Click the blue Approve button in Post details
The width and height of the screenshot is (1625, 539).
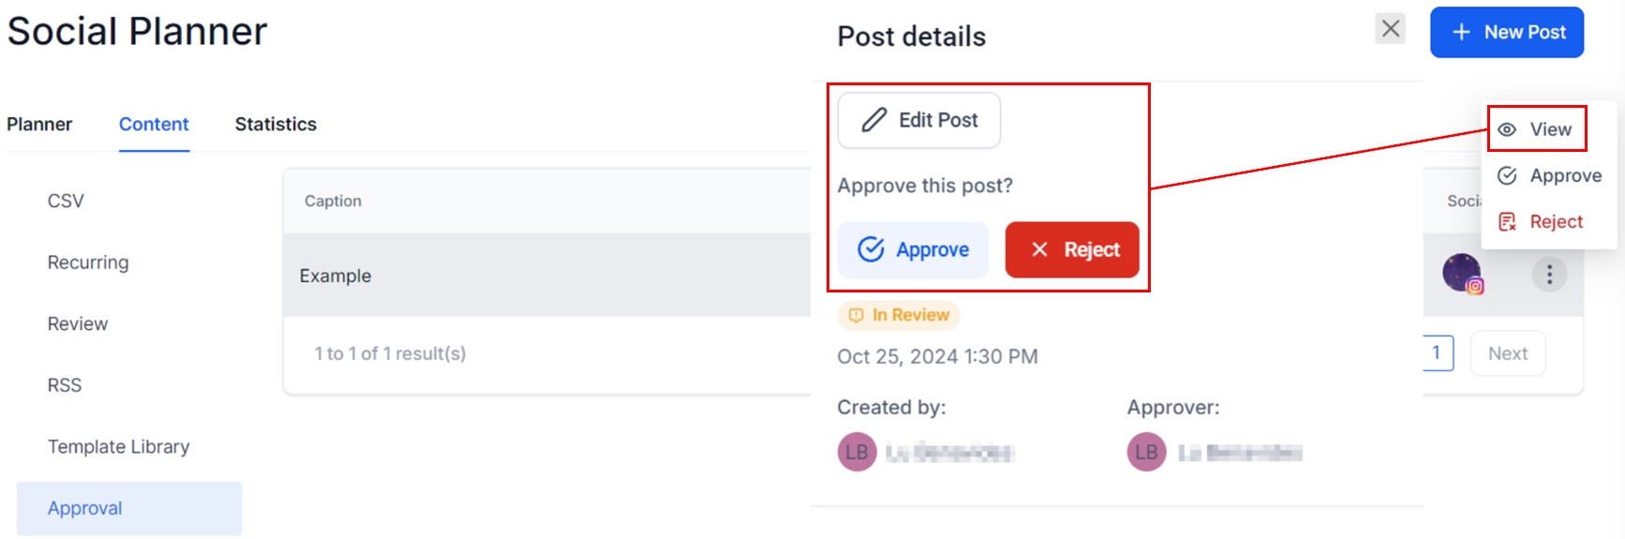pos(914,249)
